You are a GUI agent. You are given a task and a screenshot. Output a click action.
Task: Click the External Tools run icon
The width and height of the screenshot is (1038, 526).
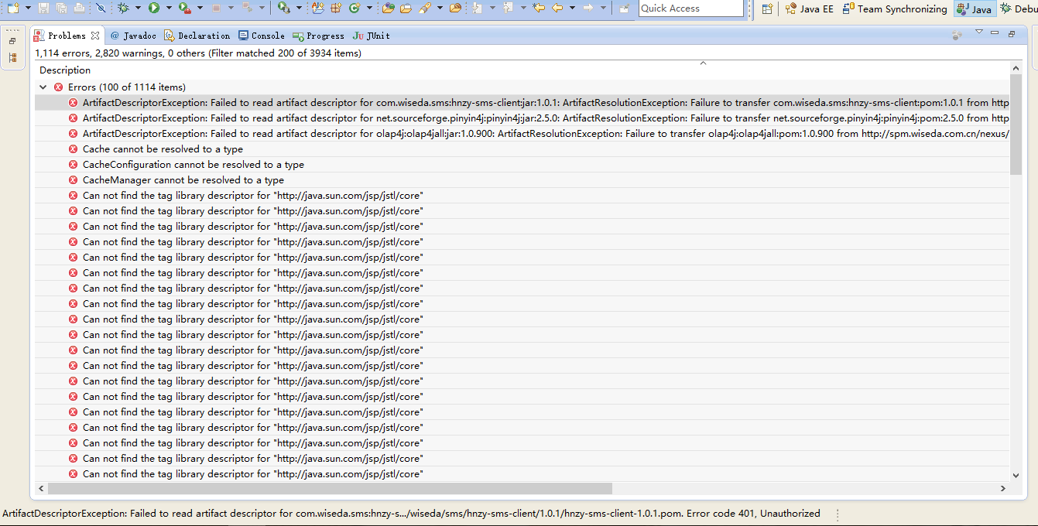[x=283, y=8]
